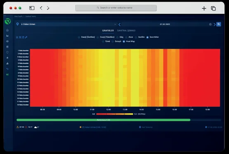Click the sunset icon in status bar

coord(26,127)
